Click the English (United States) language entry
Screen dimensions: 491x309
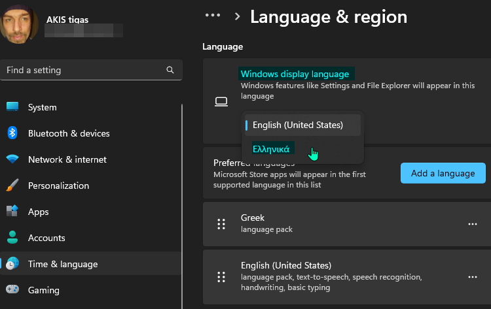pyautogui.click(x=347, y=277)
